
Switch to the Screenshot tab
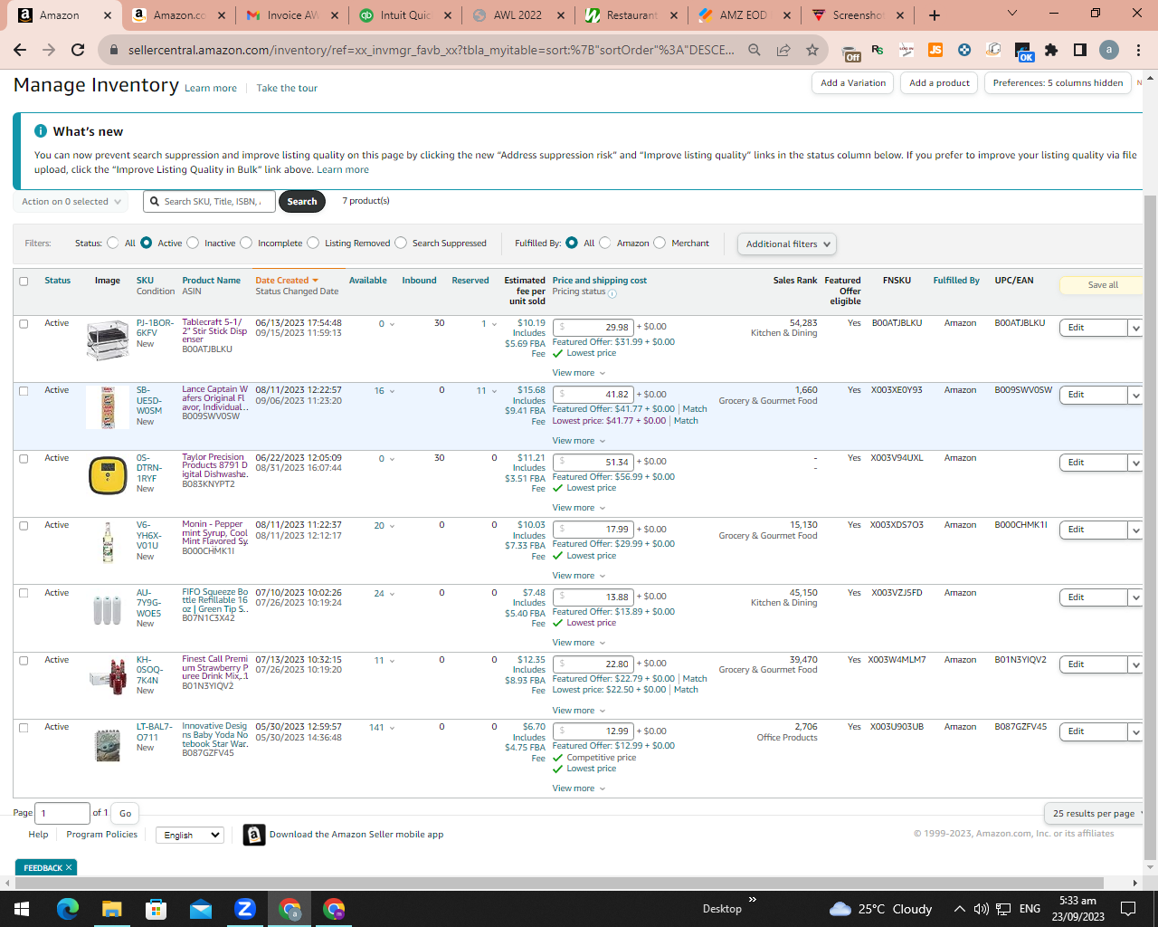coord(856,15)
